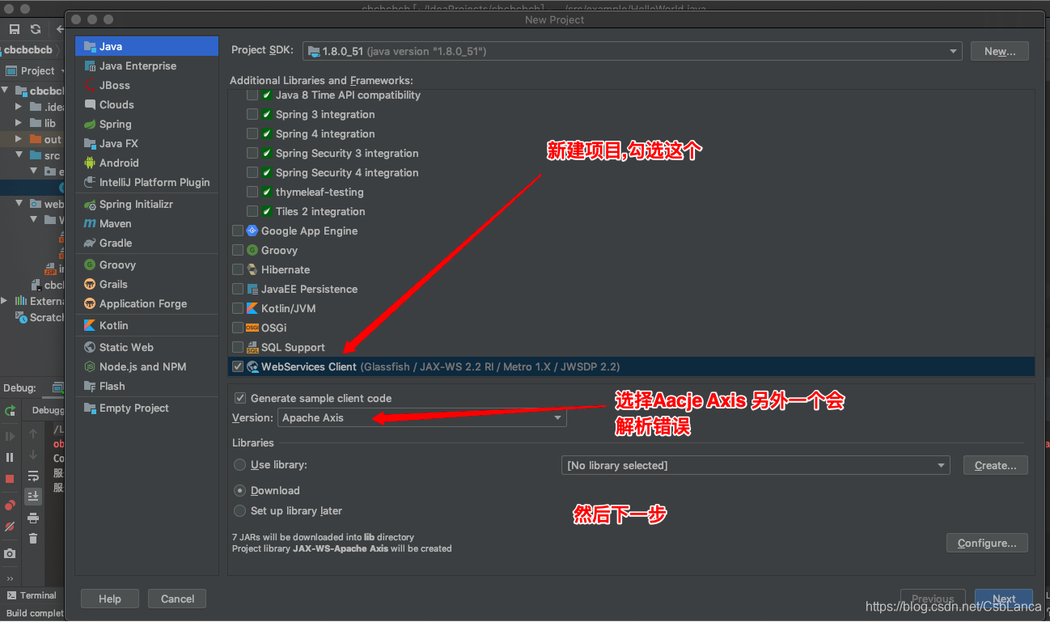Screen dimensions: 1050x622
Task: Enable OSGi framework checkbox
Action: coord(238,328)
